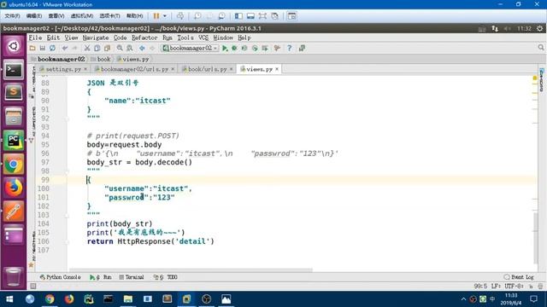The width and height of the screenshot is (547, 307).
Task: Close the views.py tab
Action: (x=277, y=69)
